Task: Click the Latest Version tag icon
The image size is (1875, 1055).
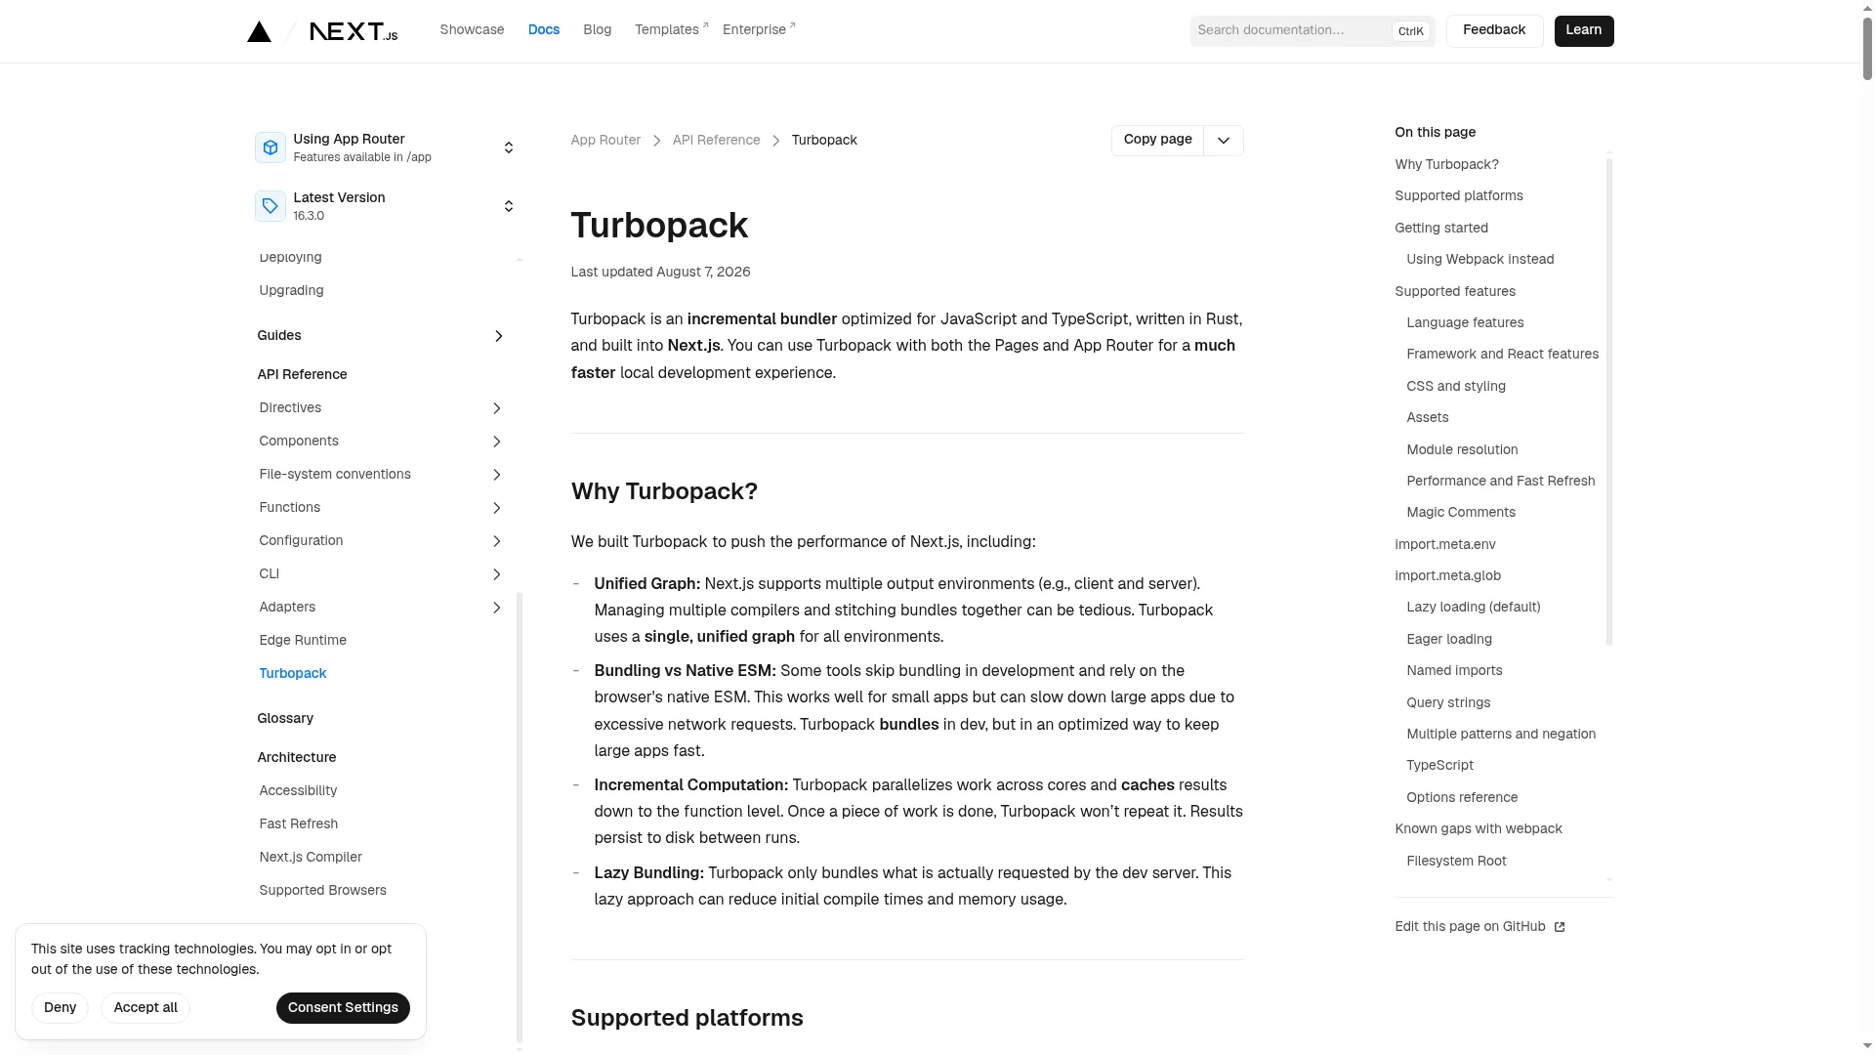Action: 271,206
